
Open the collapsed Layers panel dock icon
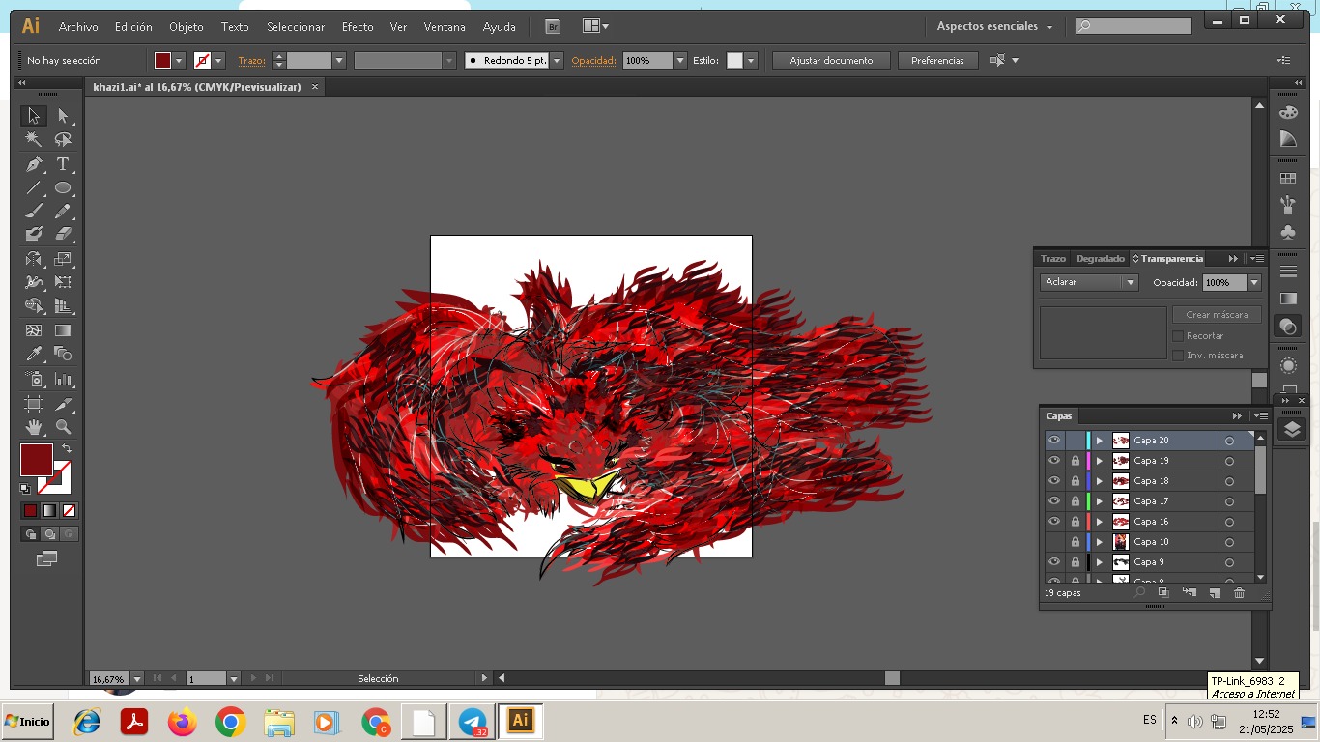click(1292, 430)
